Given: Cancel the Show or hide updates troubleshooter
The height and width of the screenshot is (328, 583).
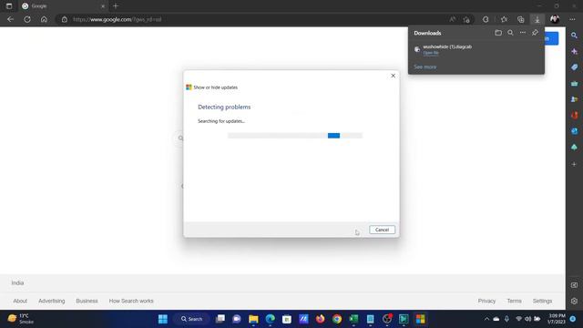Looking at the screenshot, I should click(x=382, y=230).
